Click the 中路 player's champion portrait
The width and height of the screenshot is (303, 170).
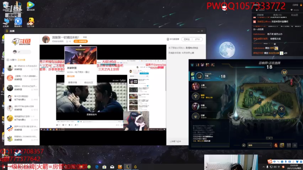195,106
